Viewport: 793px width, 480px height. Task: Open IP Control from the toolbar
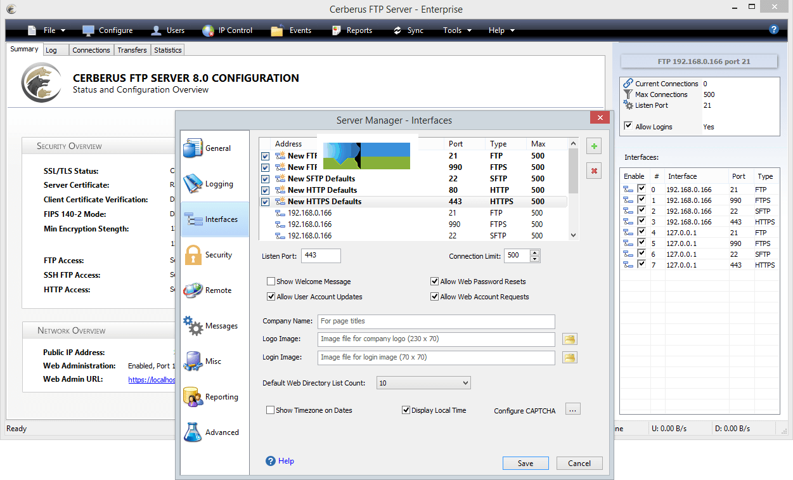click(x=227, y=30)
